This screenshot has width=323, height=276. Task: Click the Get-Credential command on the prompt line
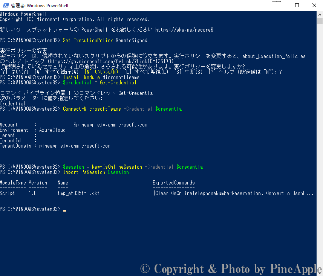click(x=118, y=82)
